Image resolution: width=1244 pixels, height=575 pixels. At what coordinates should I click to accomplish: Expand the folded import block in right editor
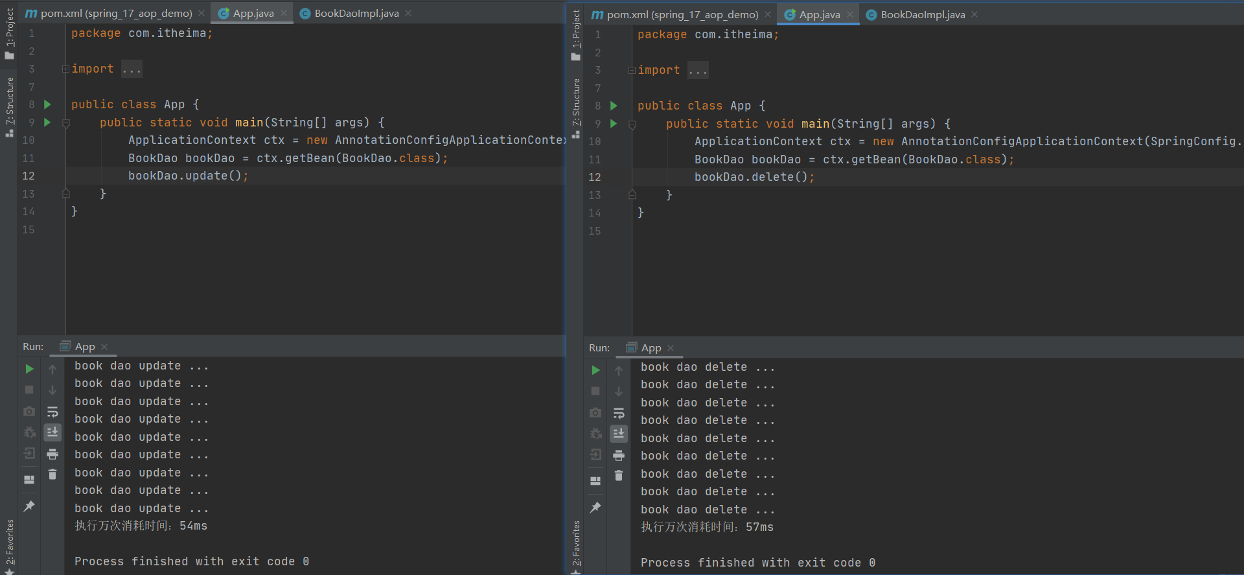click(632, 70)
